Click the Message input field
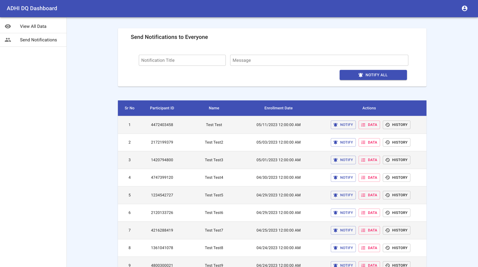 point(319,60)
